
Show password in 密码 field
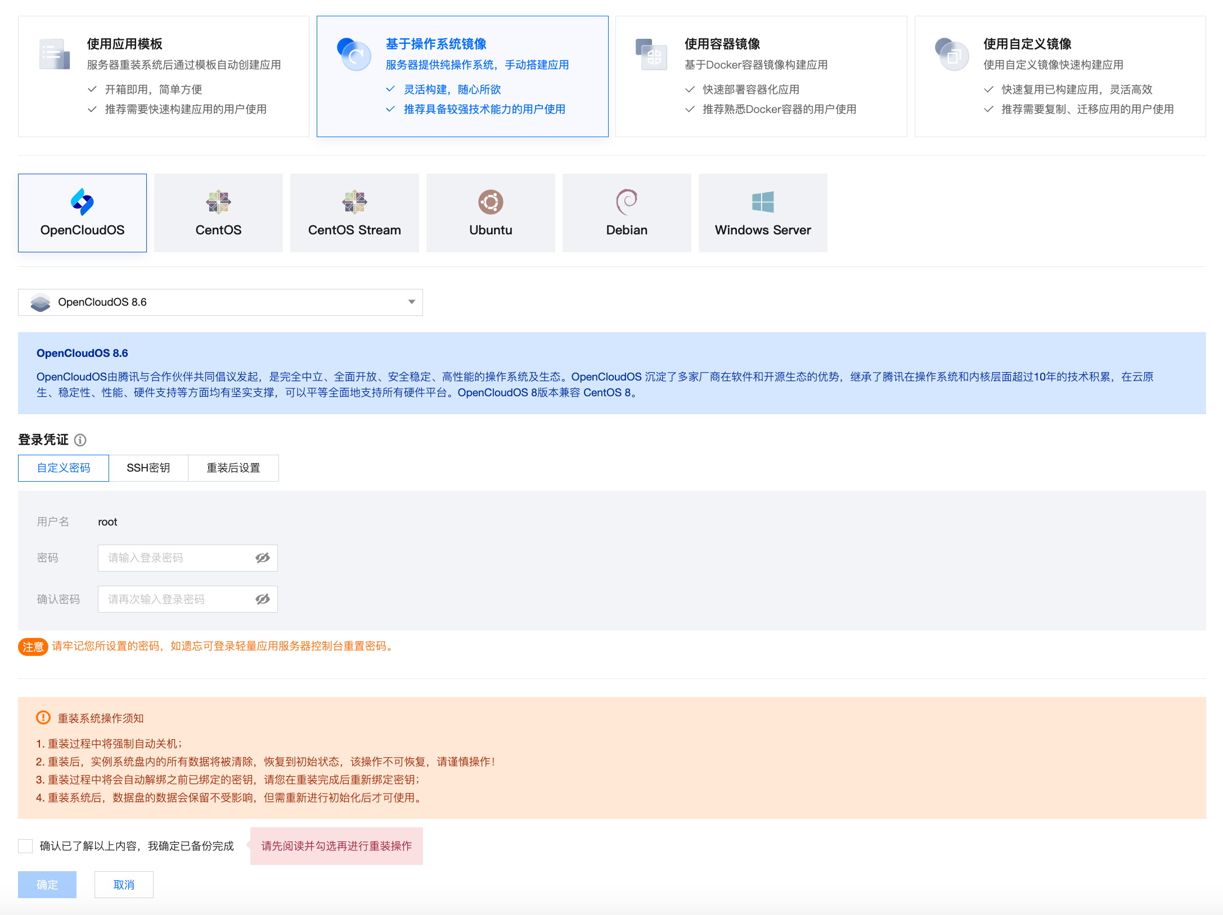click(263, 558)
